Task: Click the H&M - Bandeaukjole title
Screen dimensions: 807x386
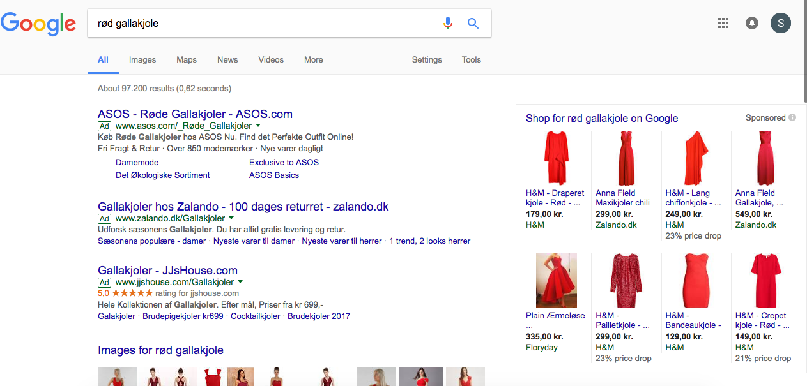Action: coord(693,320)
